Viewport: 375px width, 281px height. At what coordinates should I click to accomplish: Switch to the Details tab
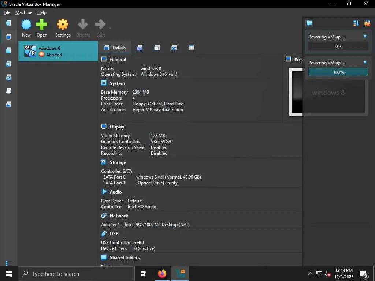[x=115, y=48]
